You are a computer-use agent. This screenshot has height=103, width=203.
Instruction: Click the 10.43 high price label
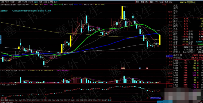tap(126, 7)
